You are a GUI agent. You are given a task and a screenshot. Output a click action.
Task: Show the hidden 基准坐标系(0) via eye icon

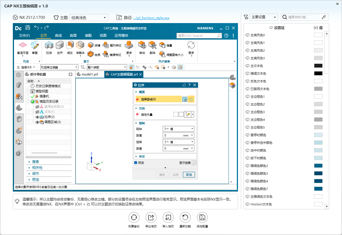pyautogui.click(x=37, y=107)
